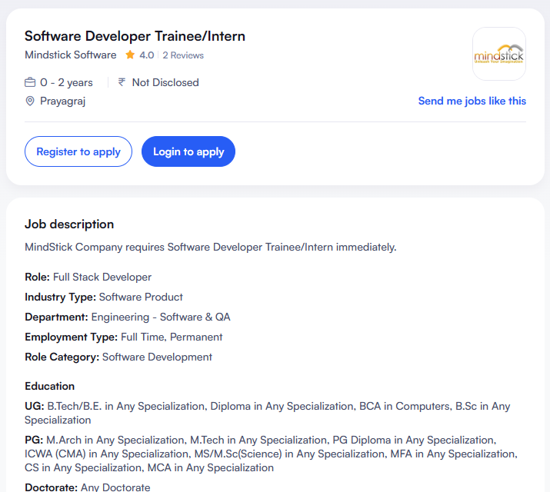
Task: Click the Software Product industry value
Action: click(141, 298)
